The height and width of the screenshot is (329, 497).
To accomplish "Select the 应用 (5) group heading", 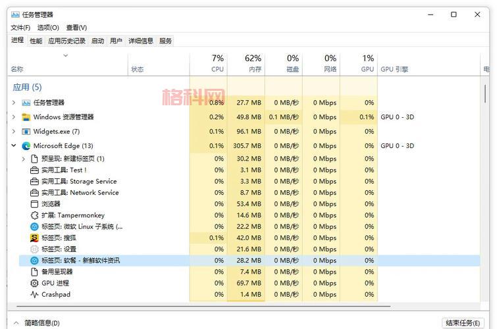I will pos(27,88).
